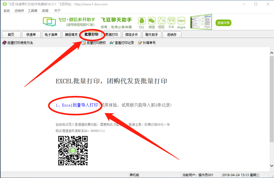Minimize the 飞豆 window
Screen dimensions: 274x178
coord(244,4)
